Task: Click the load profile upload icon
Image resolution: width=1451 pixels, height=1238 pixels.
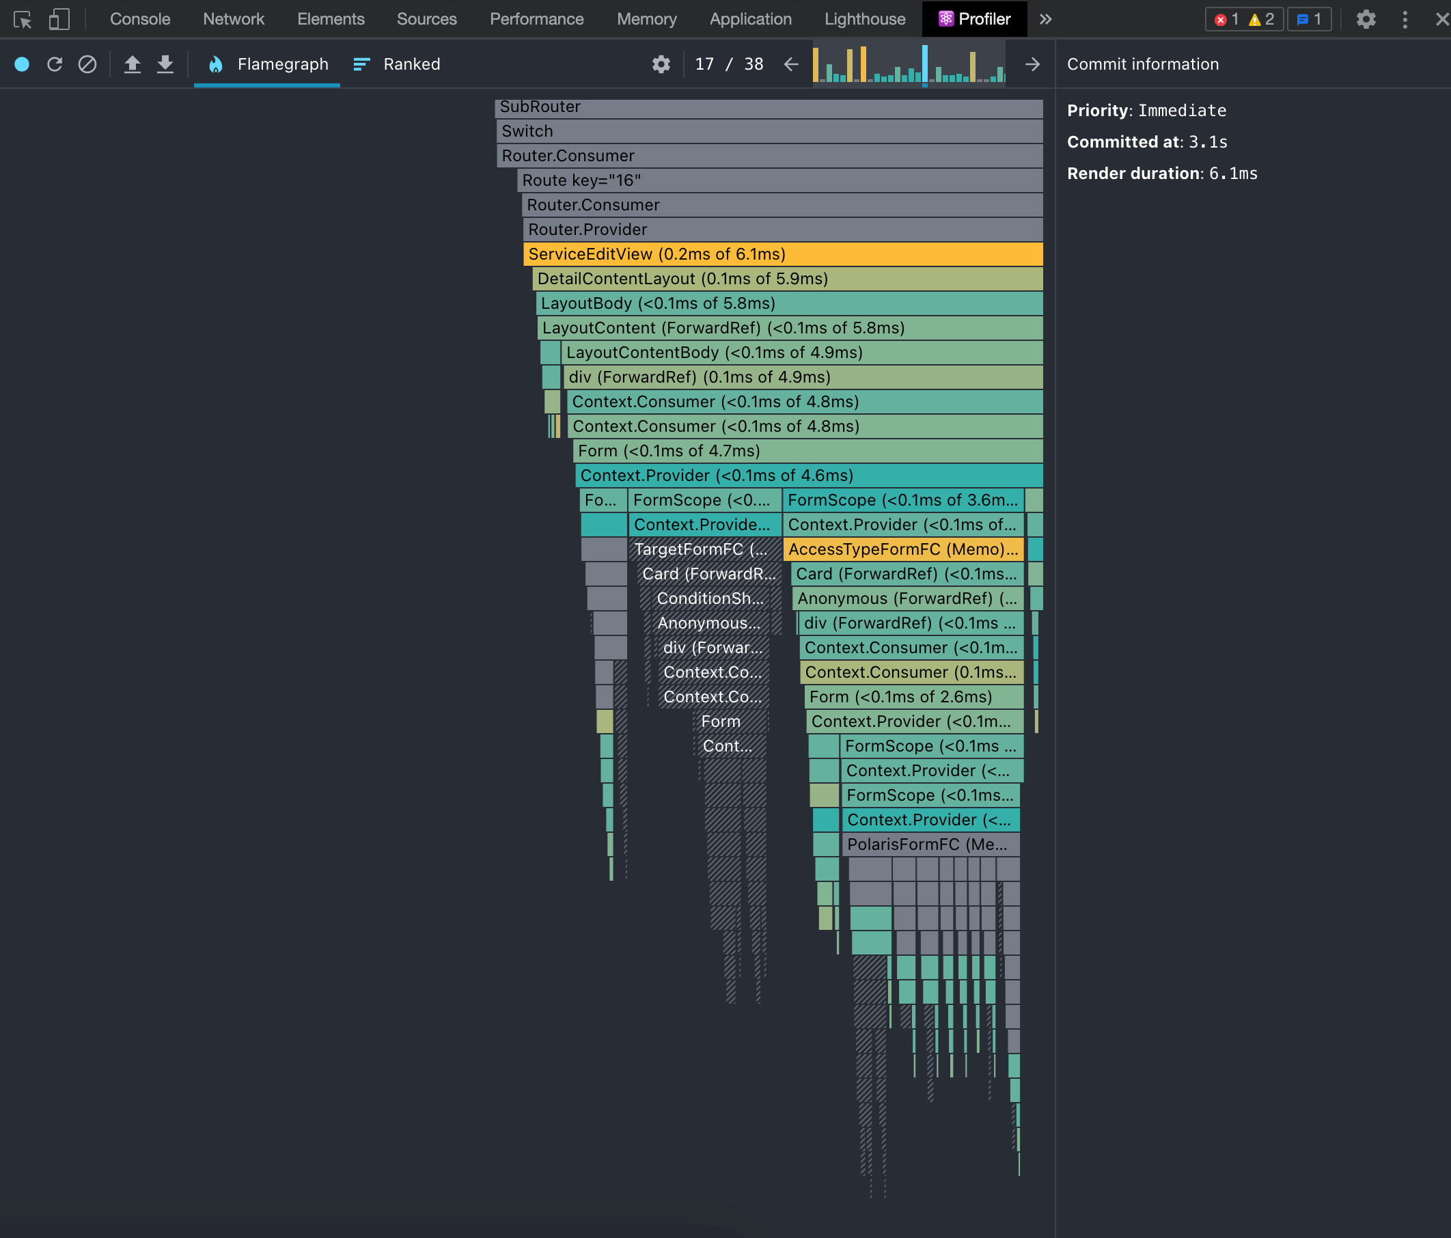Action: coord(133,64)
